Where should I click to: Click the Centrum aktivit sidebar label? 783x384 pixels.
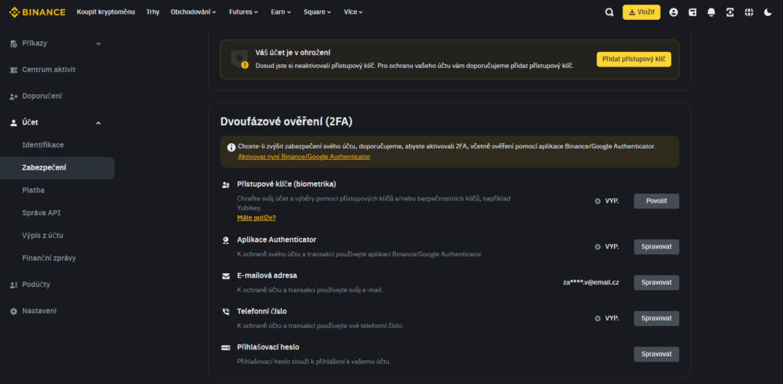coord(49,70)
